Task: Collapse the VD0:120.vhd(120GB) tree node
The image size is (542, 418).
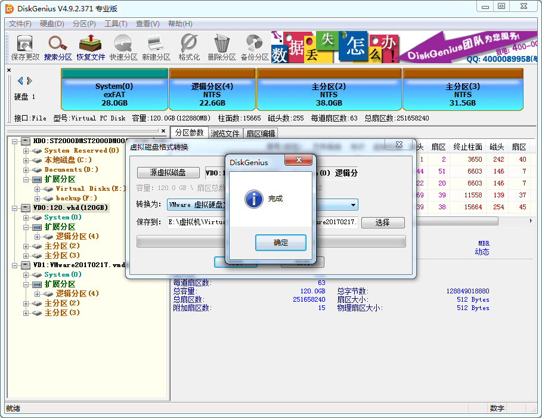Action: coord(15,208)
